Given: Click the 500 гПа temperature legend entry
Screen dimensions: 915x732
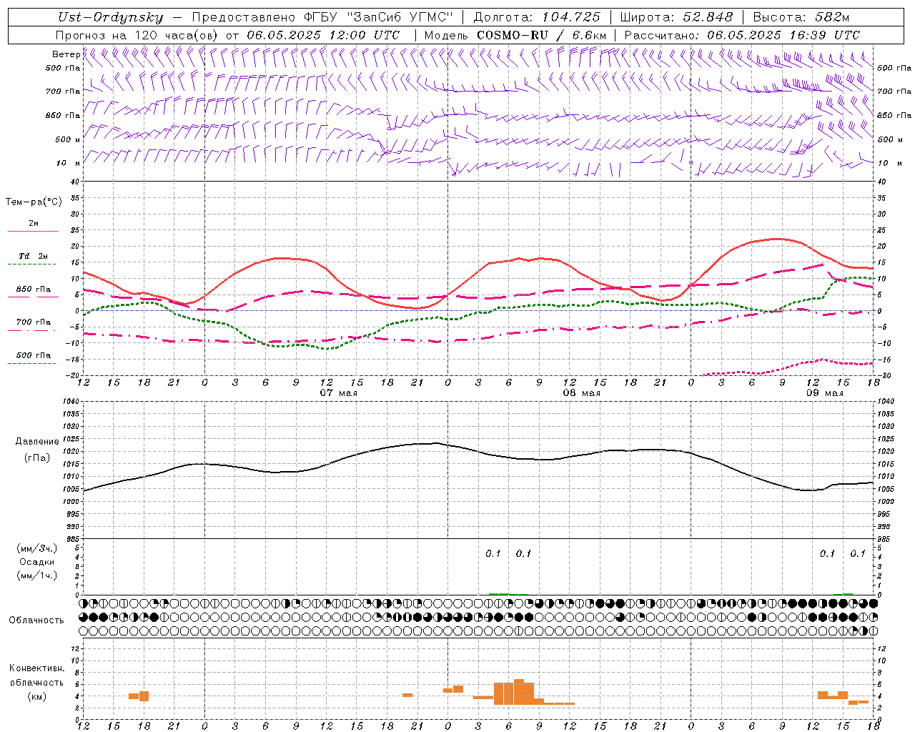Looking at the screenshot, I should (34, 355).
